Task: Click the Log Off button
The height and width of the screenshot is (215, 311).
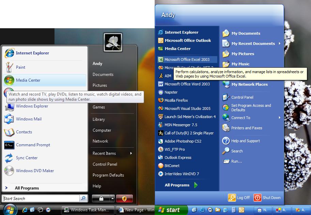Action: point(239,198)
